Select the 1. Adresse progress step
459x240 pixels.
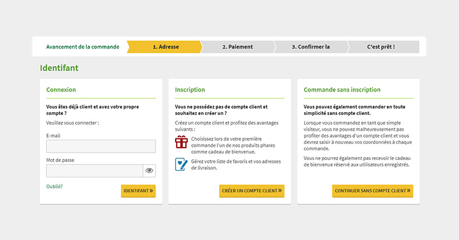pos(165,47)
